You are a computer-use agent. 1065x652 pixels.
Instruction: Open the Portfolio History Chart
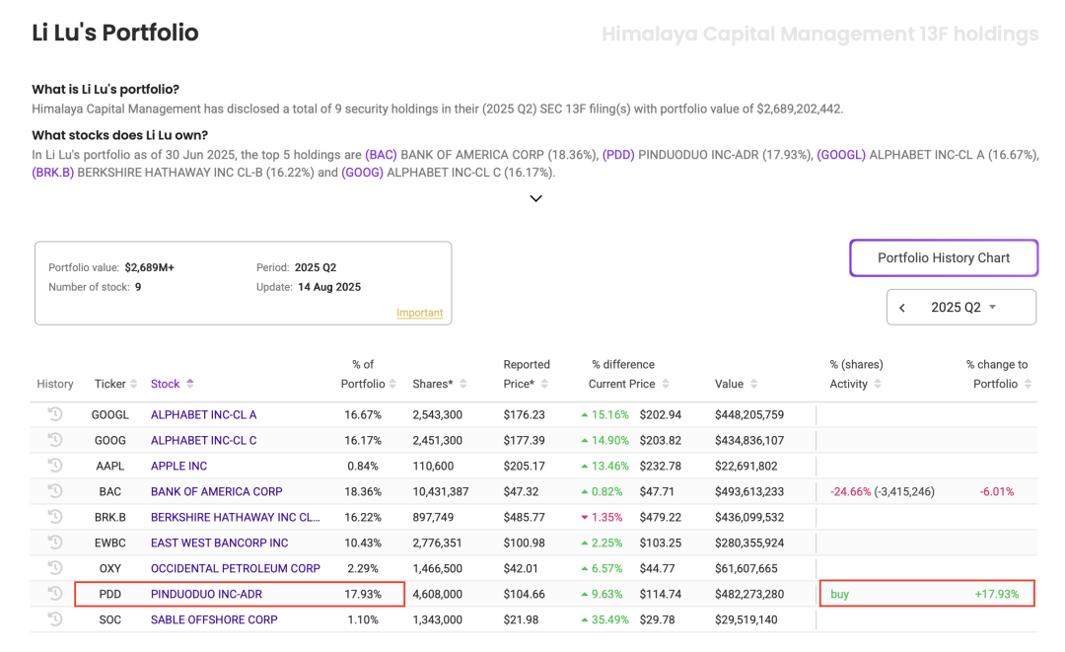click(x=944, y=258)
